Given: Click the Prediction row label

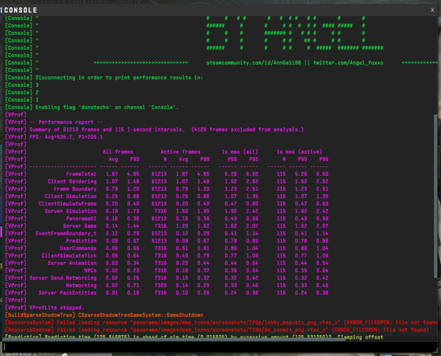Looking at the screenshot, I should pyautogui.click(x=81, y=241).
